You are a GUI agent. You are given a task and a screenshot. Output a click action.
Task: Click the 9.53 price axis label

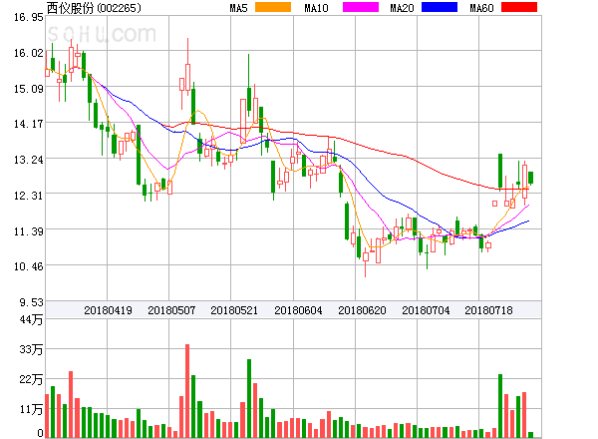coord(32,302)
